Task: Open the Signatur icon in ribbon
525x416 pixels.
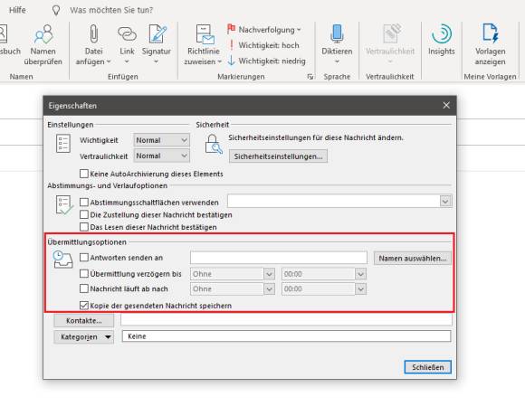Action: pos(157,34)
